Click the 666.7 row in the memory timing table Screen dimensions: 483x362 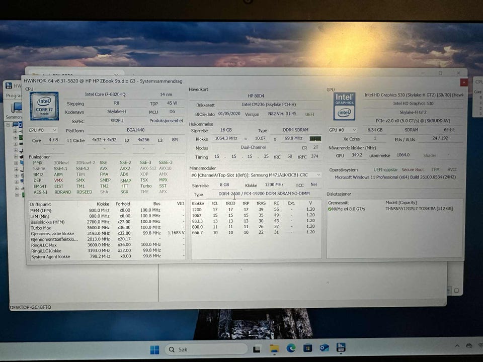256,232
